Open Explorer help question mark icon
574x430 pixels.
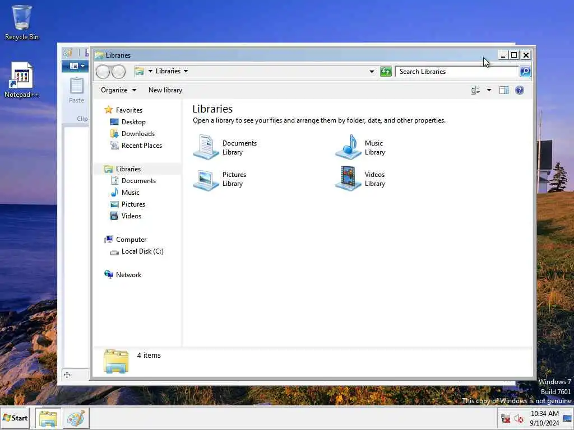[519, 90]
